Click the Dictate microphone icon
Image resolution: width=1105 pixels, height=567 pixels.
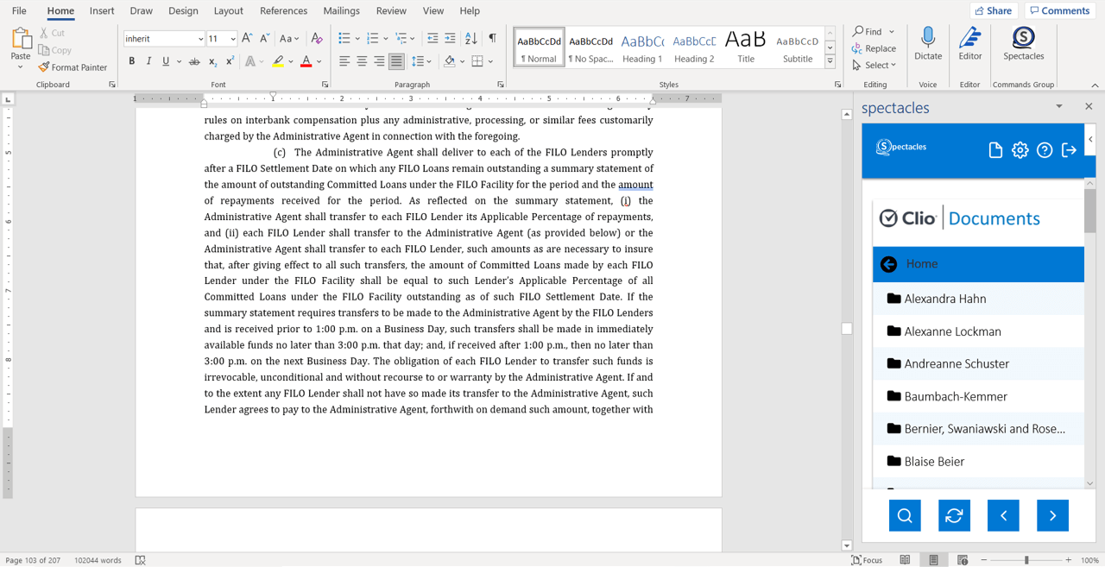pyautogui.click(x=928, y=39)
